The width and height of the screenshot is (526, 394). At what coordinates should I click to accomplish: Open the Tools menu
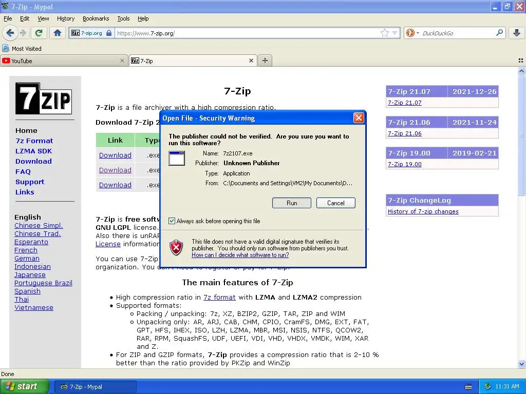(x=123, y=18)
